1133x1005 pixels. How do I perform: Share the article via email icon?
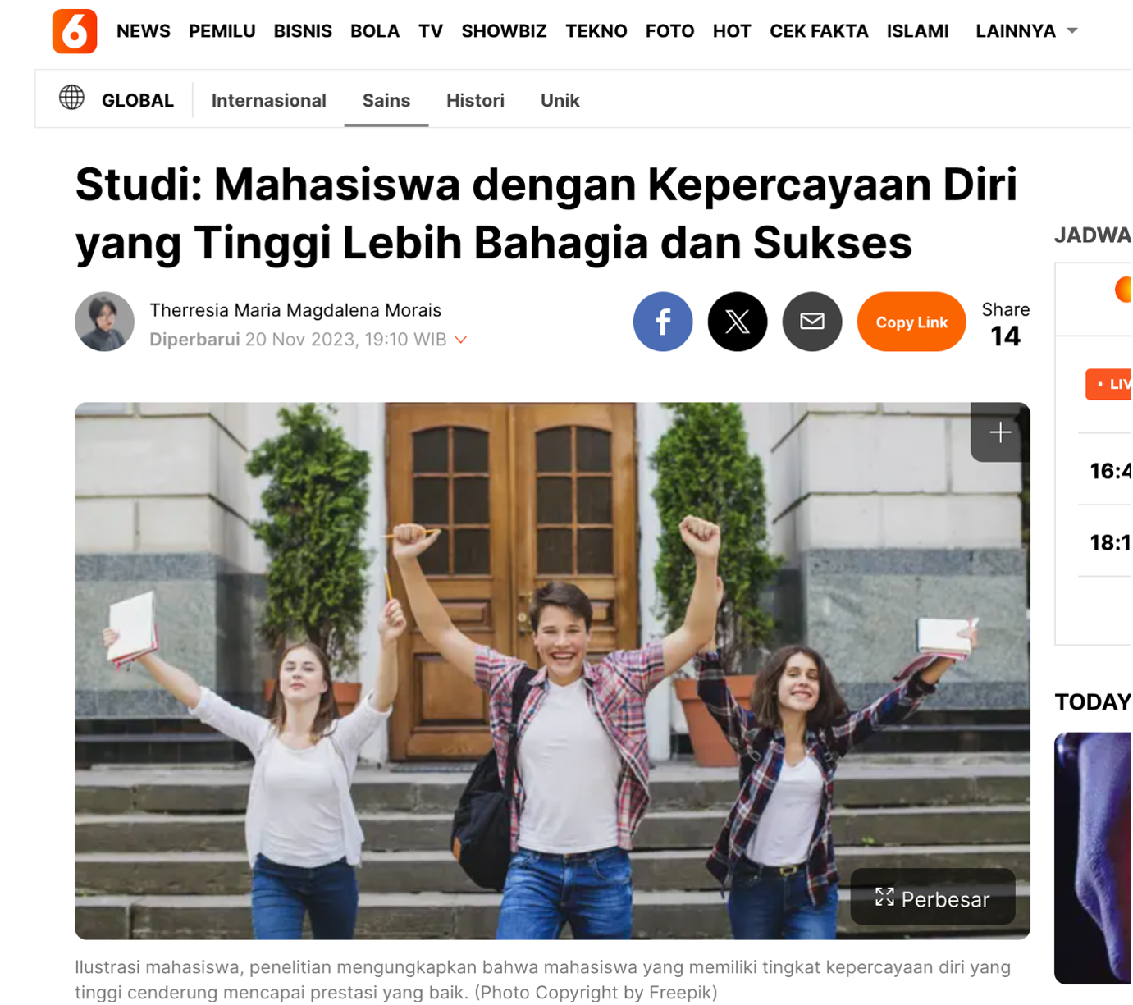[813, 322]
